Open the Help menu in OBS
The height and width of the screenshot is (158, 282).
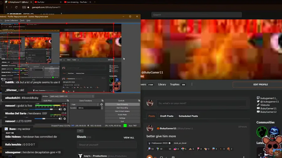point(29,20)
